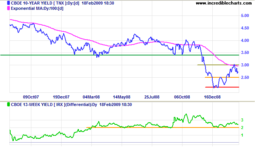Image resolution: width=255 pixels, height=149 pixels.
Task: Click the orange differential line at 2
Action: pyautogui.click(x=162, y=127)
